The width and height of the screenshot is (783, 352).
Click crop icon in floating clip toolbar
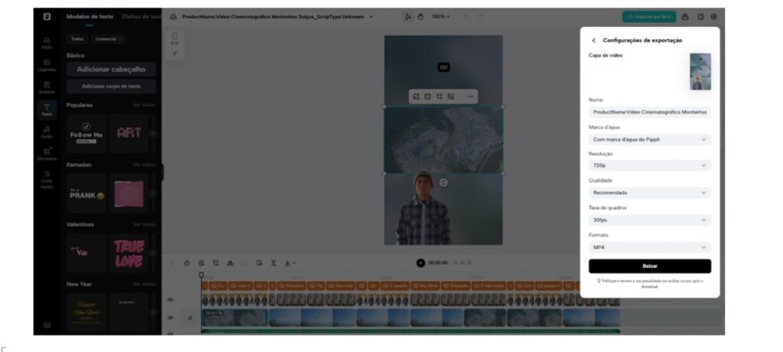tap(440, 97)
